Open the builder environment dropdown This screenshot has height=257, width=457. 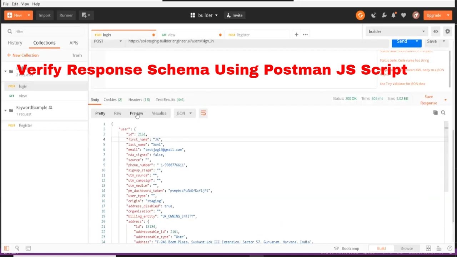397,31
